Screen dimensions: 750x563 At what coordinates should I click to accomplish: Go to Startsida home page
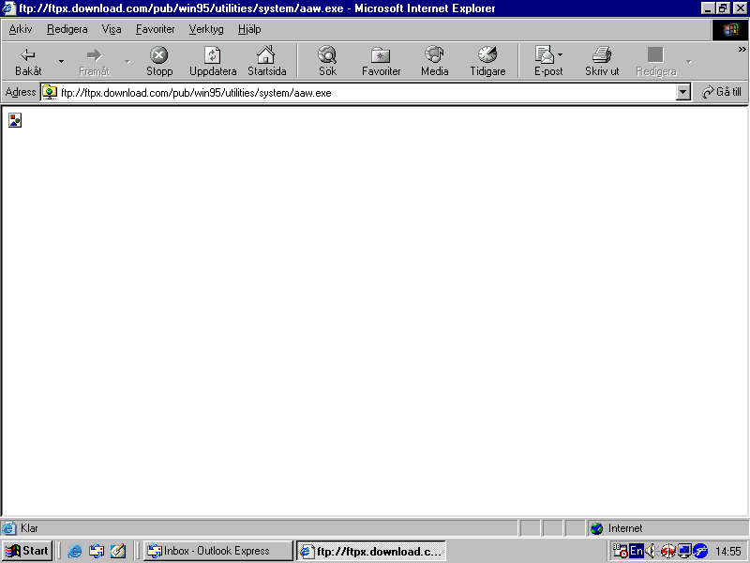pyautogui.click(x=267, y=61)
